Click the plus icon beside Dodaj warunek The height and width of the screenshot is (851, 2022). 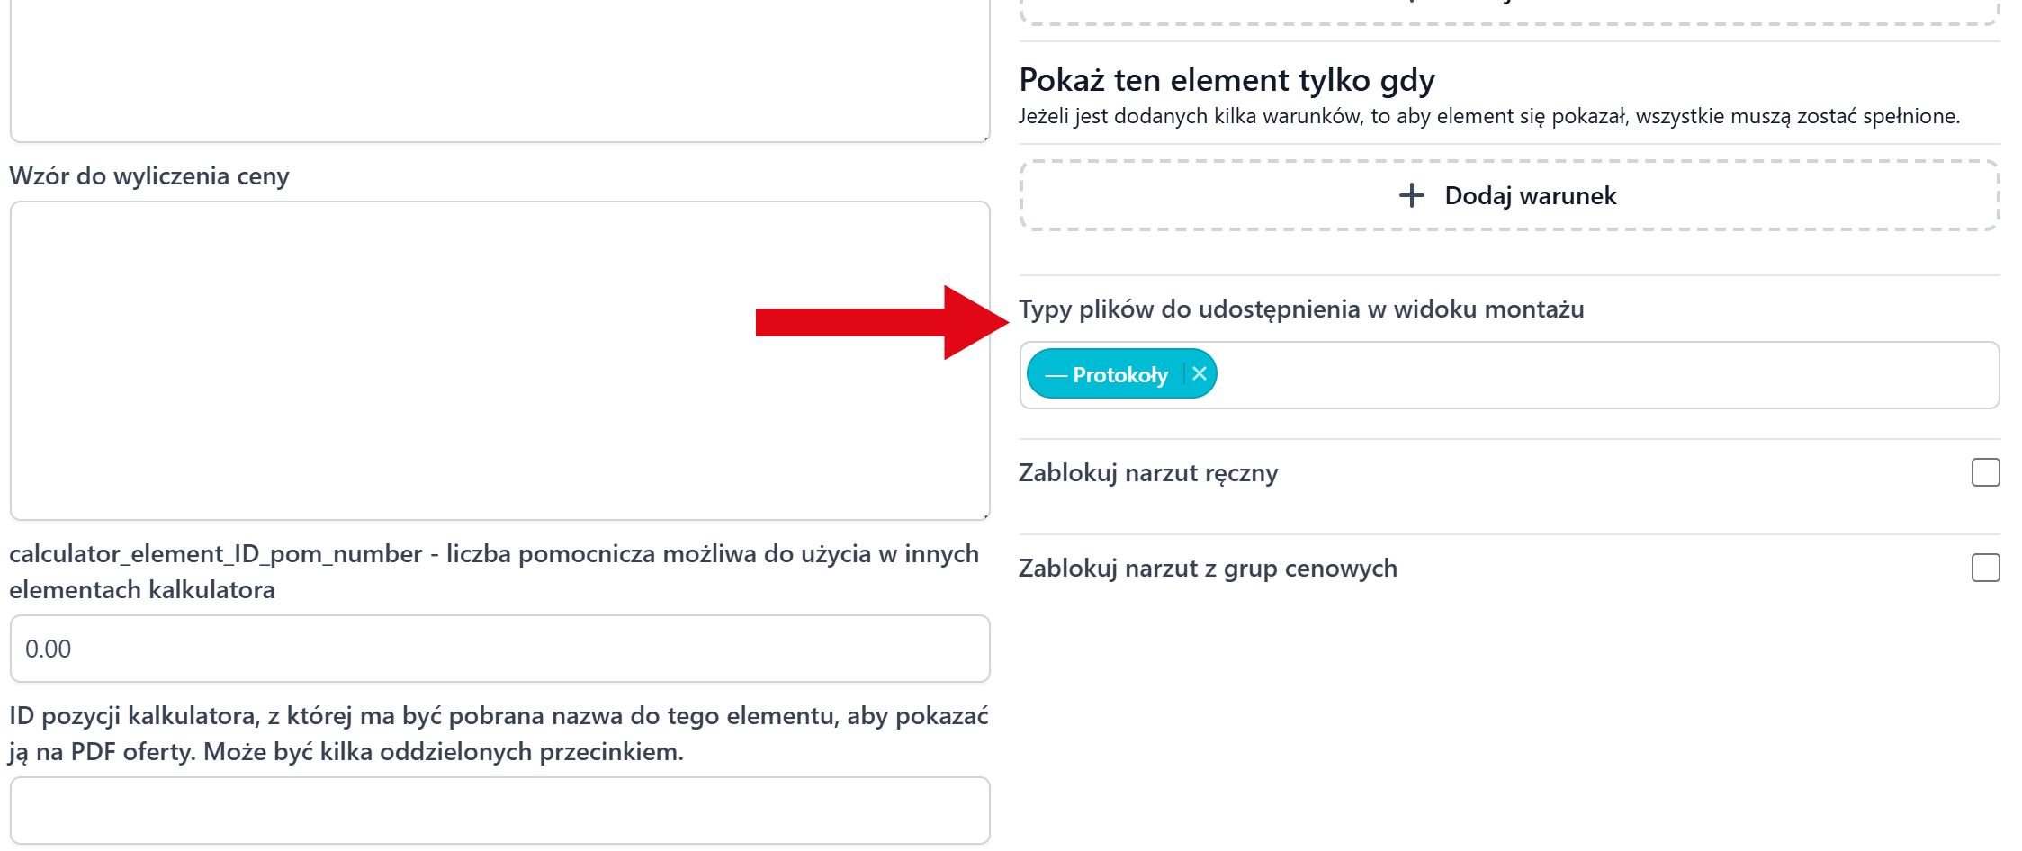point(1412,195)
